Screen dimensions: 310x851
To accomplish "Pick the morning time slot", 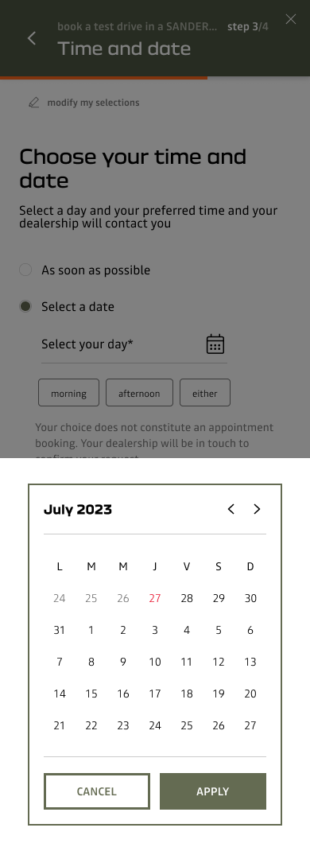I will pyautogui.click(x=69, y=393).
